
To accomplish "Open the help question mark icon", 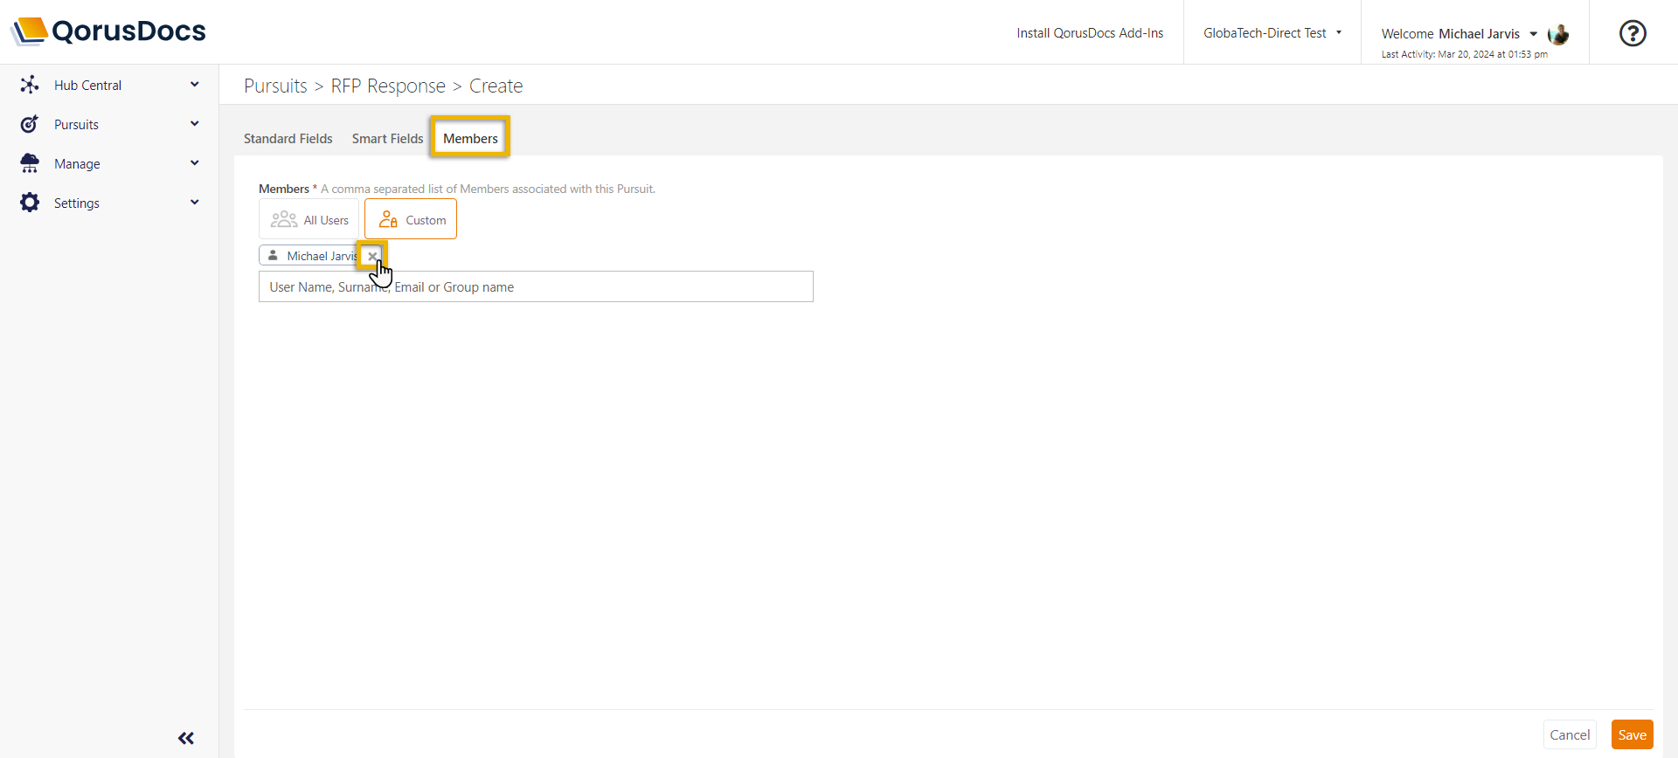I will (1632, 33).
